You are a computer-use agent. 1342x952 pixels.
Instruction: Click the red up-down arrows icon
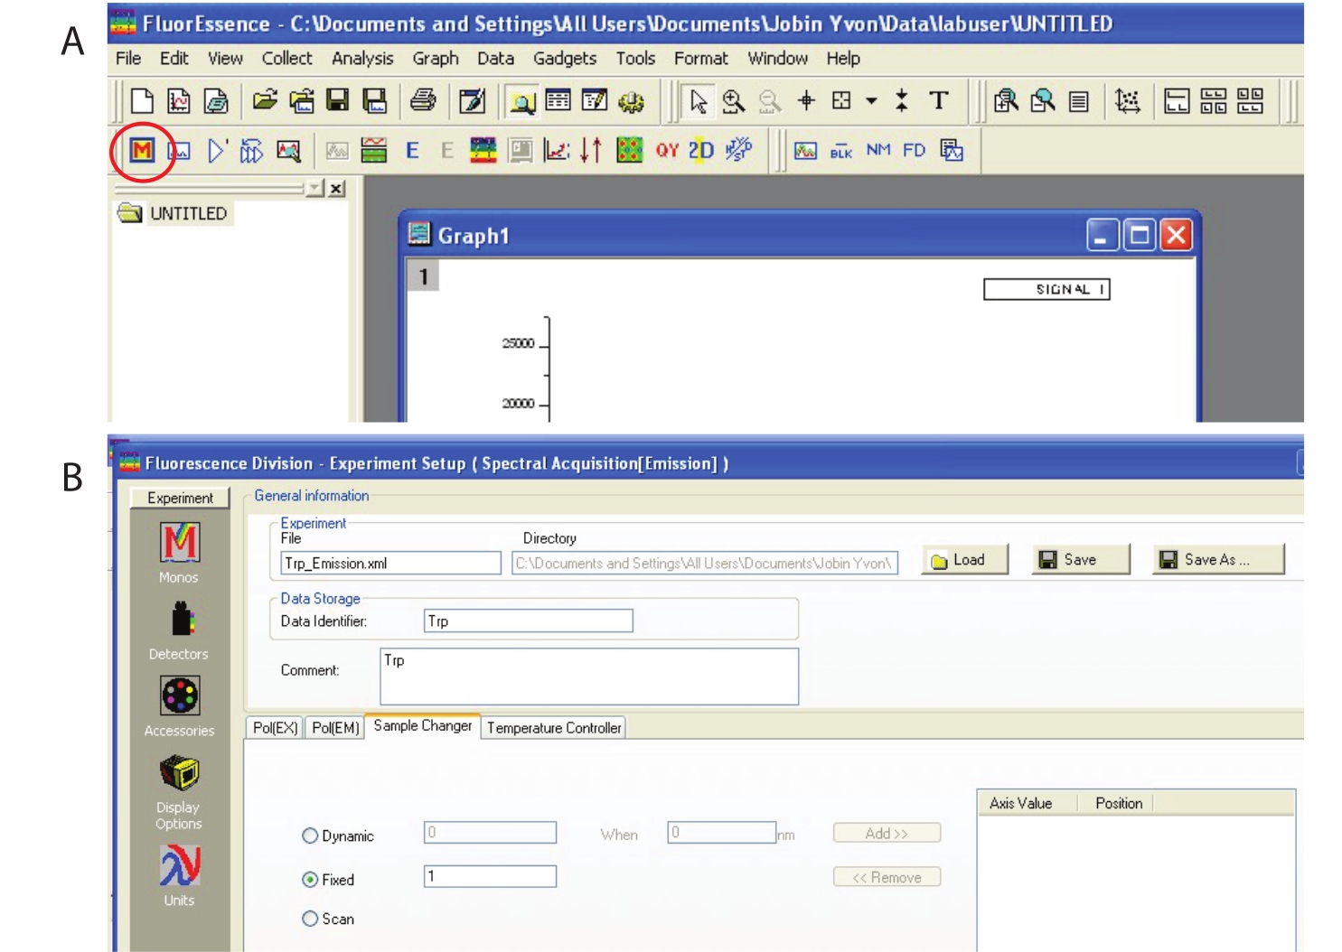[591, 150]
